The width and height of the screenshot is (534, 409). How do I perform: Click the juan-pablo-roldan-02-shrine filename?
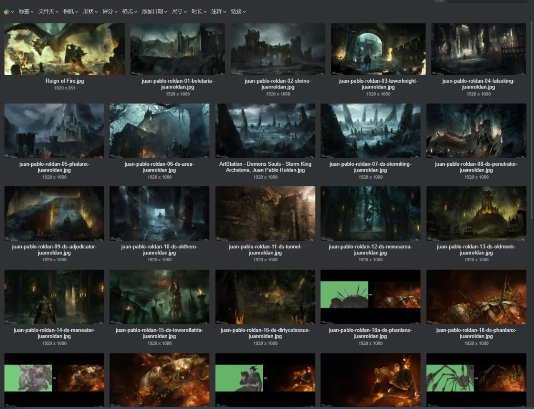(278, 84)
